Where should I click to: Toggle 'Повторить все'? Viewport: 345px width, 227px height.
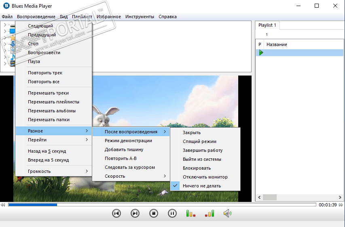point(54,82)
